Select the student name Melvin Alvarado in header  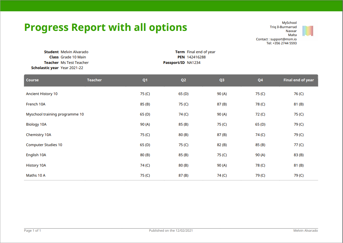pyautogui.click(x=75, y=52)
